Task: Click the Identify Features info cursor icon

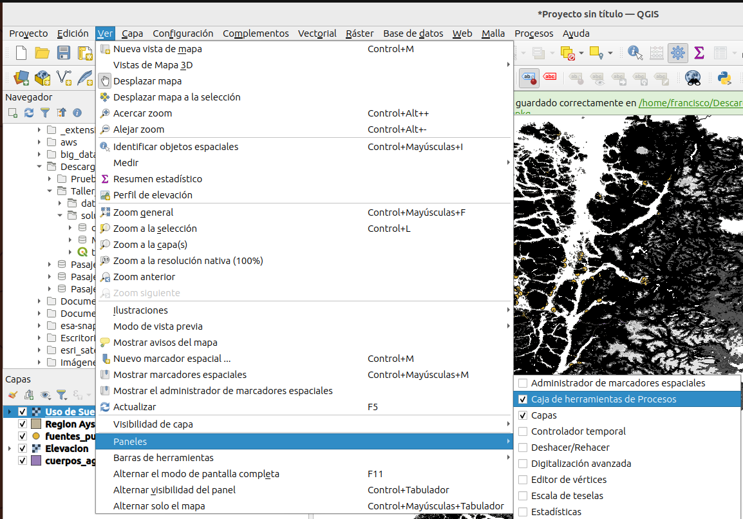Action: [x=635, y=53]
